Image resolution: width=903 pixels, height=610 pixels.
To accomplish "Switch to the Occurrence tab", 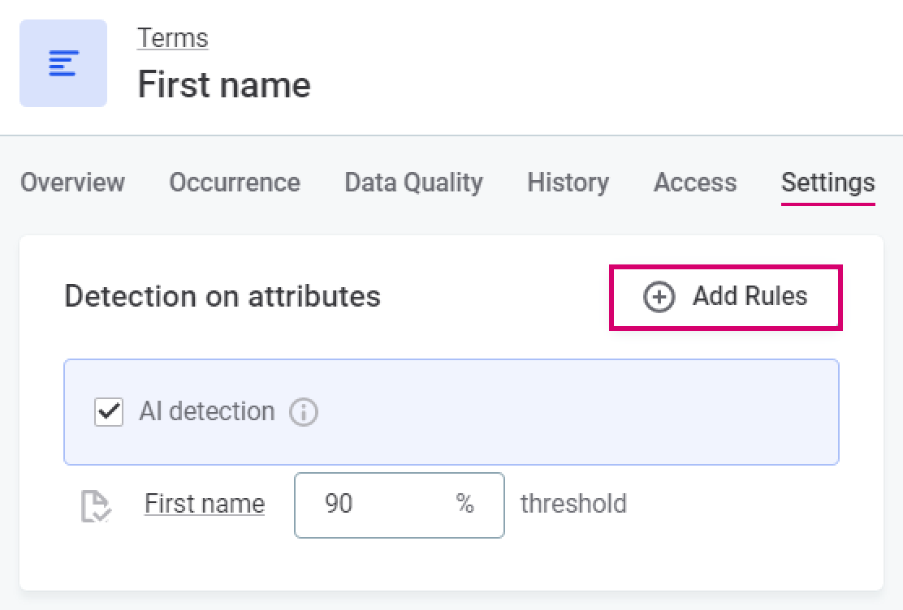I will pyautogui.click(x=235, y=183).
